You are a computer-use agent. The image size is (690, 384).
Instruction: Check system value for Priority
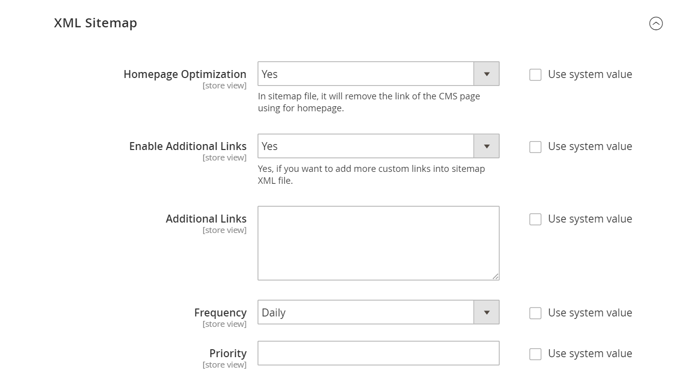coord(535,354)
